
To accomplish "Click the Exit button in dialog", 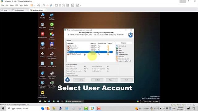I will pos(127,80).
